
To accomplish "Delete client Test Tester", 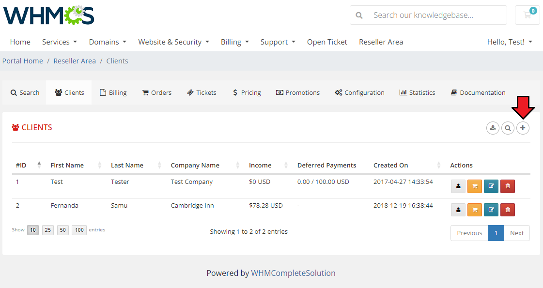I will pyautogui.click(x=508, y=186).
